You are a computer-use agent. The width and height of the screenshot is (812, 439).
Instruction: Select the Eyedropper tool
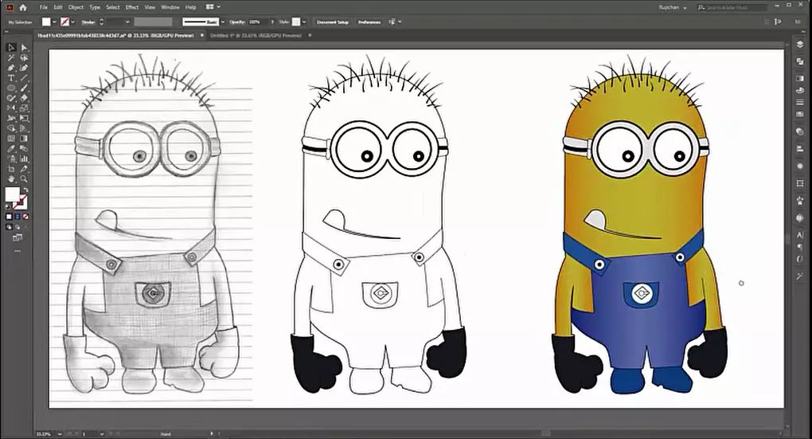[11, 148]
